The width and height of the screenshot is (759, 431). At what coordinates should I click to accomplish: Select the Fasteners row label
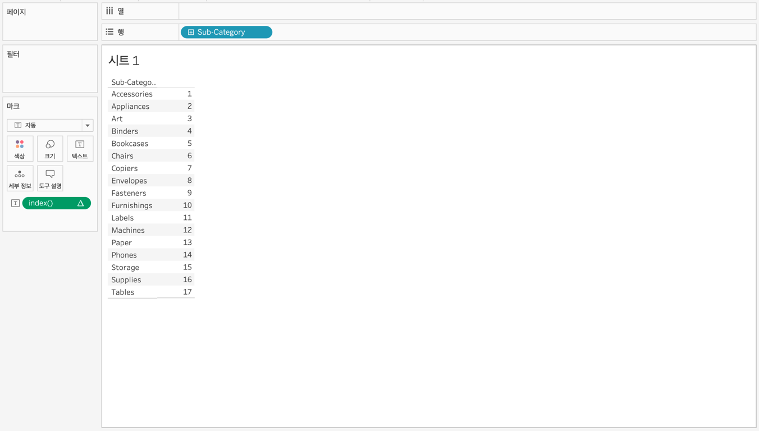(129, 193)
